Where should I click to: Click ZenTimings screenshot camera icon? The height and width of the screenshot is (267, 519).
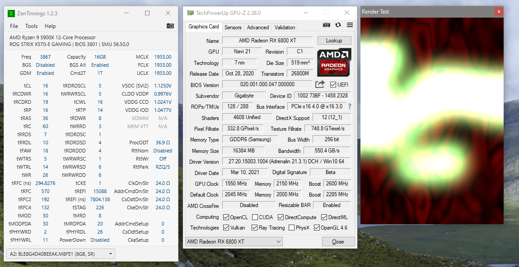click(170, 26)
